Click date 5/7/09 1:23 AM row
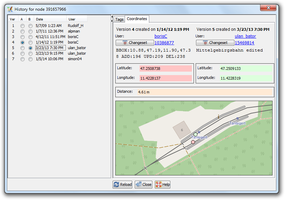285x200 pixels. (x=48, y=26)
